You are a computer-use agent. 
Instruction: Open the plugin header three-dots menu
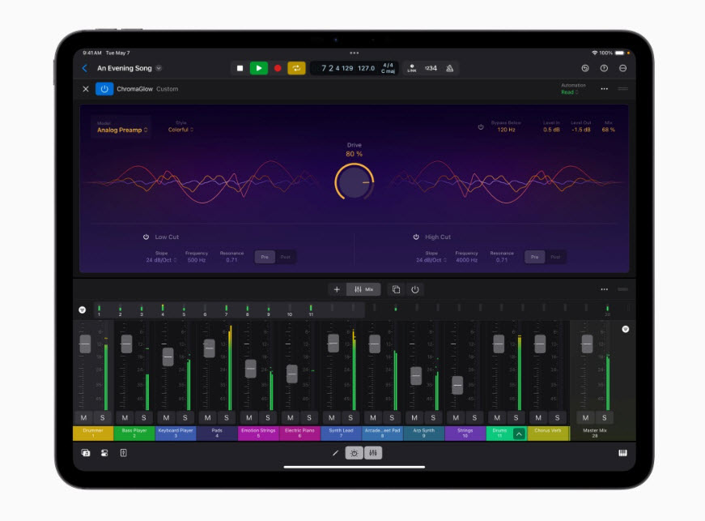tap(605, 89)
